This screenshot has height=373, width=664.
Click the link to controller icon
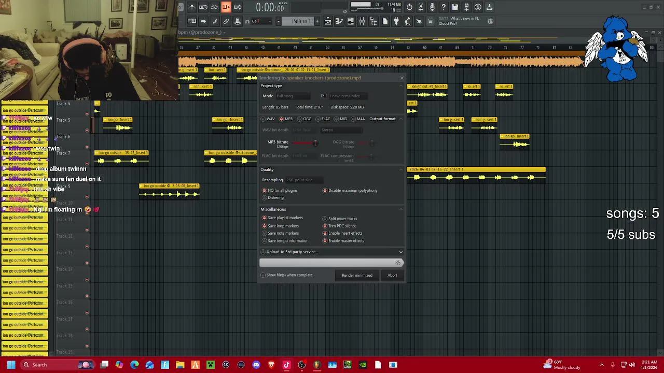(x=226, y=21)
